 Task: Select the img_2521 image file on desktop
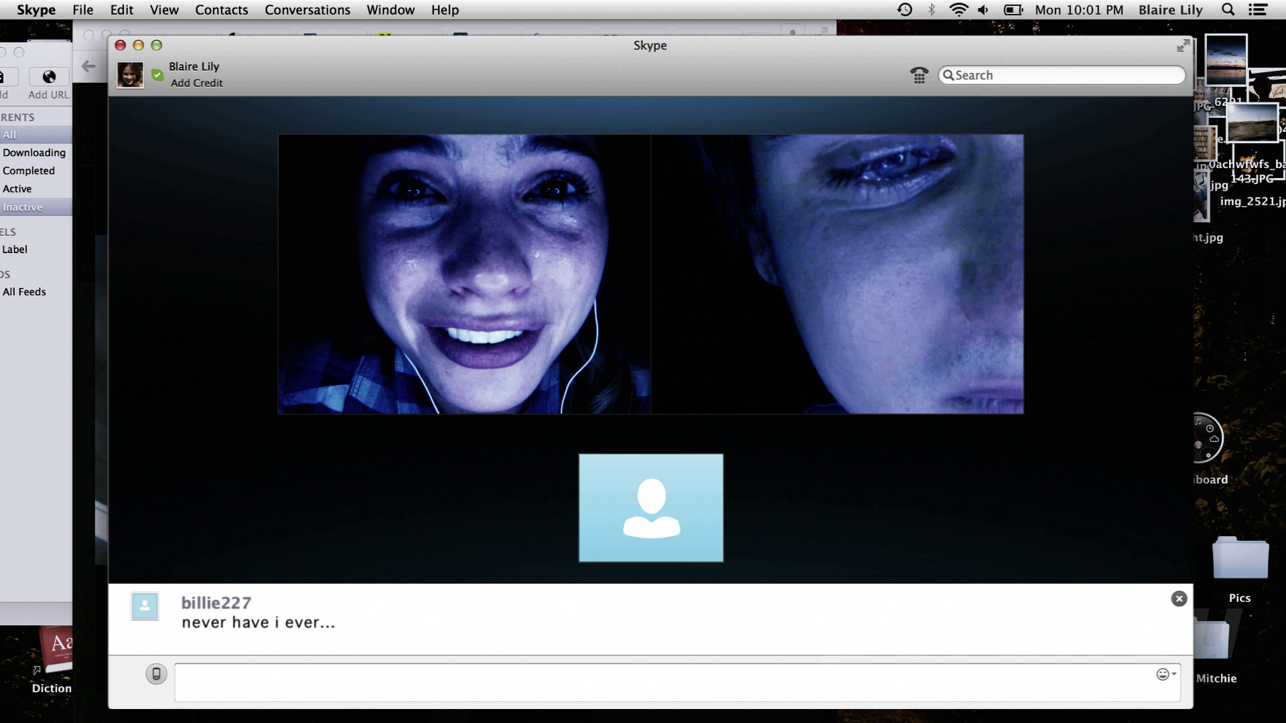pyautogui.click(x=1252, y=201)
